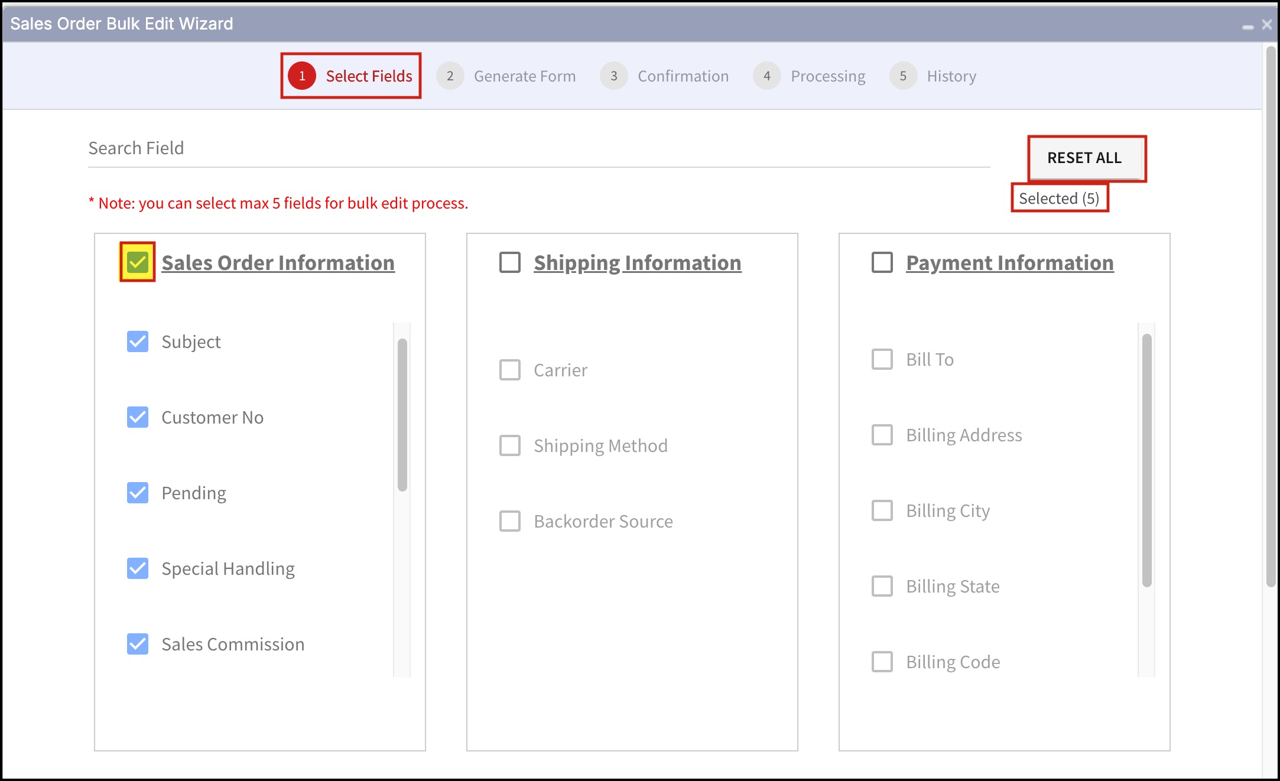Close the Sales Order Bulk Edit Wizard

coord(1266,24)
